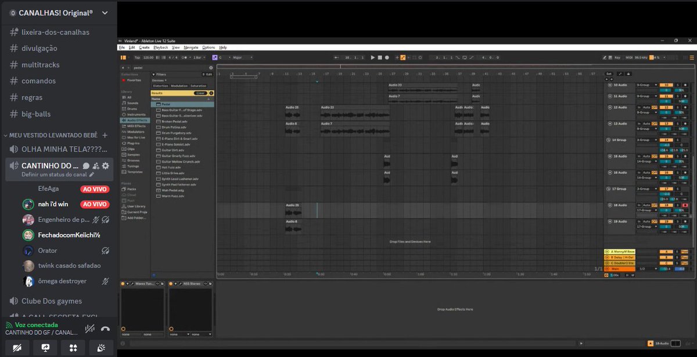Open Sounds category in Ableton browser
Image resolution: width=697 pixels, height=357 pixels.
[132, 103]
